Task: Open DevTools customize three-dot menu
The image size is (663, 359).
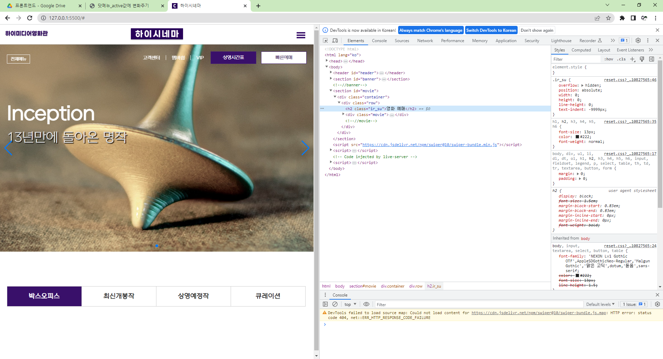Action: click(x=648, y=40)
